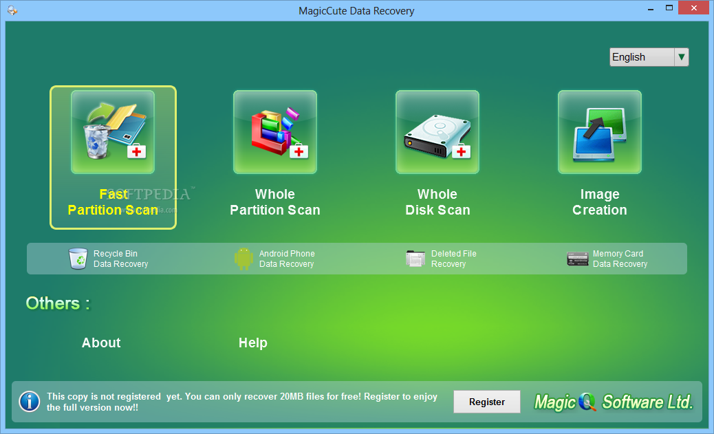The width and height of the screenshot is (714, 434).
Task: Click the Recycle Bin Data Recovery icon
Action: (78, 259)
